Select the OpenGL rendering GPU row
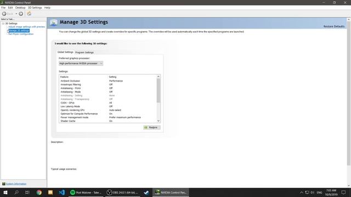Image resolution: width=351 pixels, height=197 pixels. point(108,110)
